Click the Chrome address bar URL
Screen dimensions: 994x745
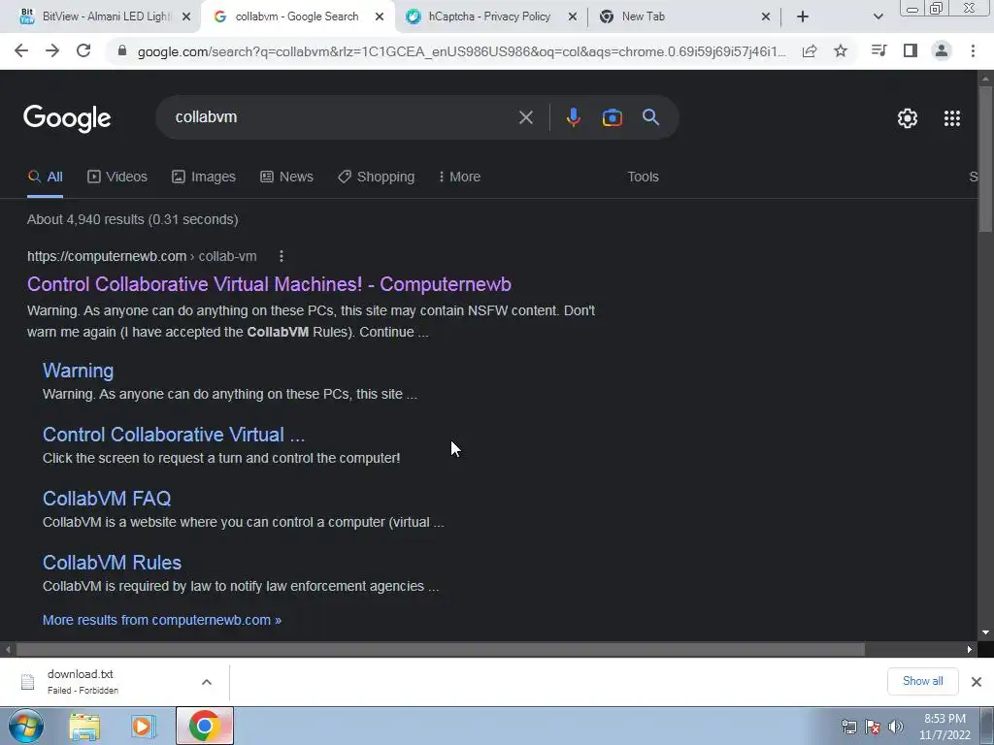pyautogui.click(x=461, y=51)
